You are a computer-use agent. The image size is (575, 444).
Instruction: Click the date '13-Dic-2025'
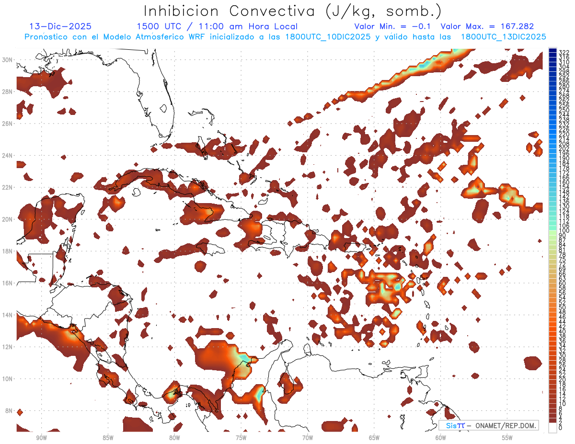(60, 27)
